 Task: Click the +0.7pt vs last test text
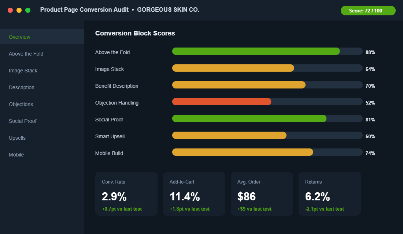(x=122, y=209)
